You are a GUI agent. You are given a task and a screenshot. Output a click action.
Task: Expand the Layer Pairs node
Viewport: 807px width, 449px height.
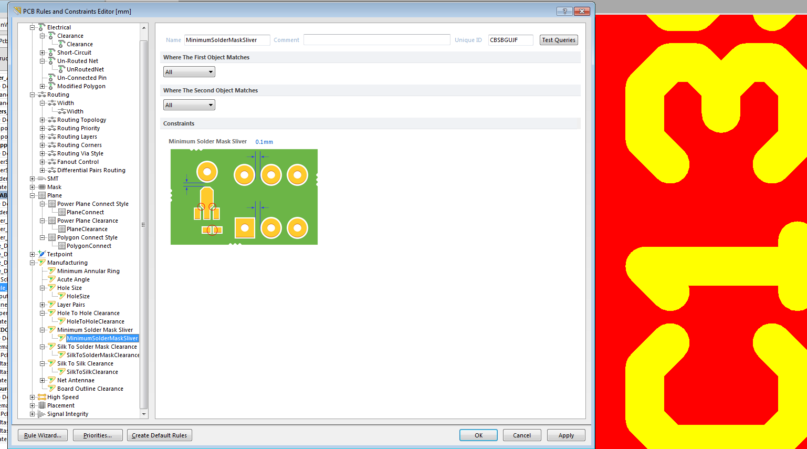pyautogui.click(x=43, y=305)
